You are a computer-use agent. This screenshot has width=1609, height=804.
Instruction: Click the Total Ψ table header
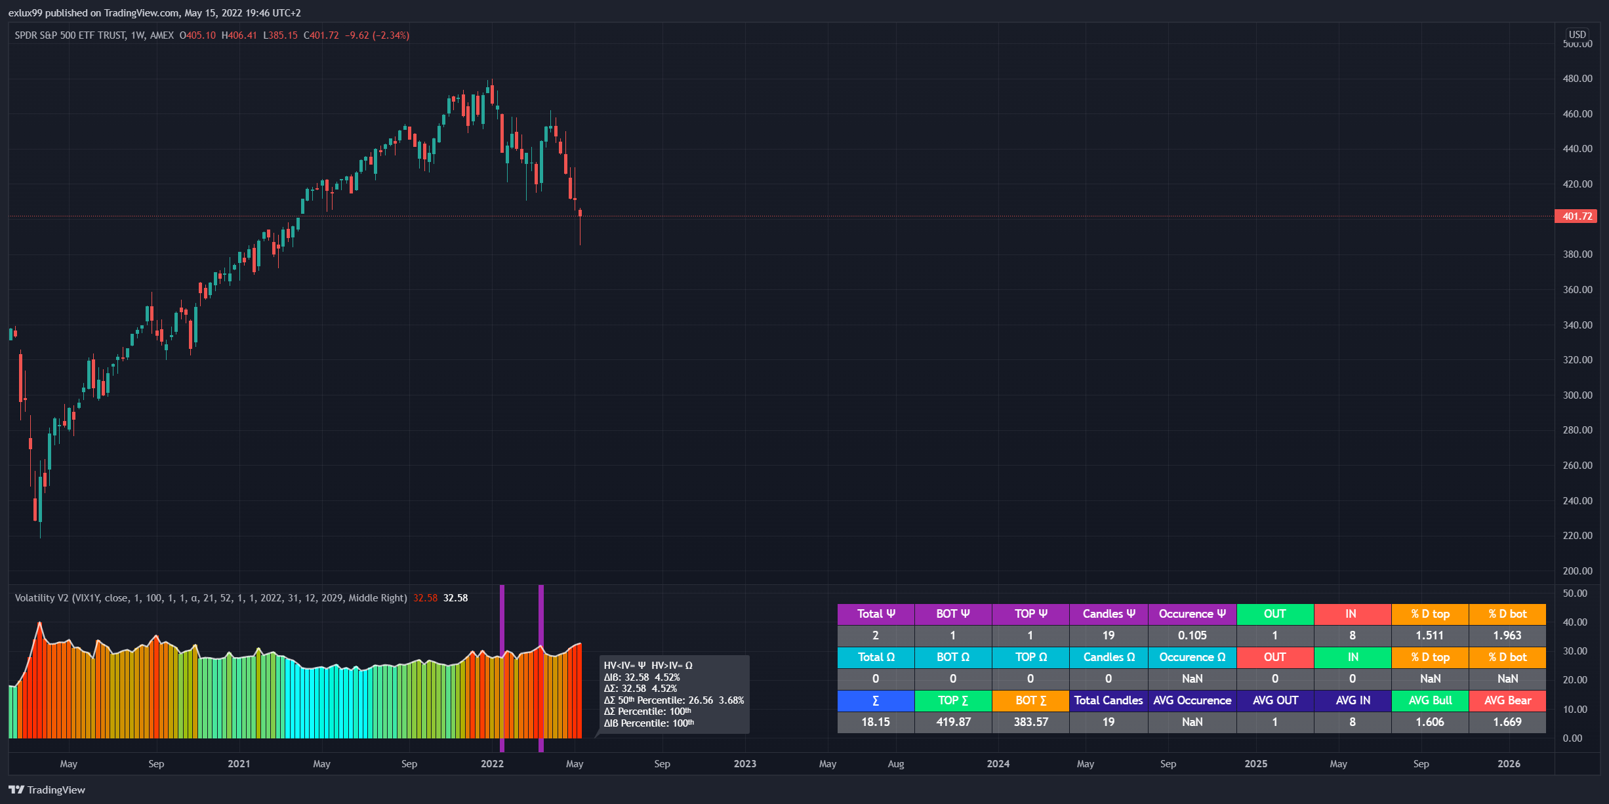click(876, 614)
